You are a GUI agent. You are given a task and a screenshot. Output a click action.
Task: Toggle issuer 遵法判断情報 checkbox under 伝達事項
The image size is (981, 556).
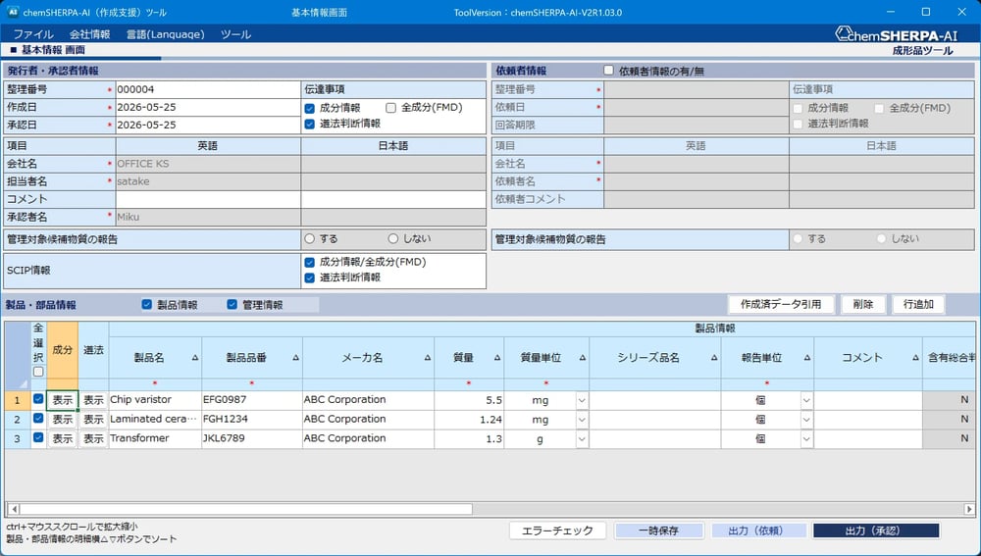pyautogui.click(x=310, y=124)
